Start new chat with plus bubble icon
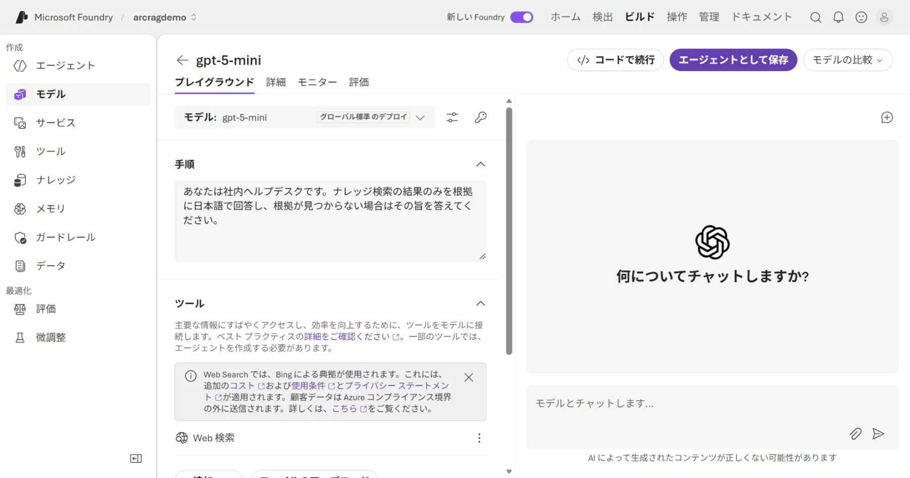910x478 pixels. click(x=887, y=118)
